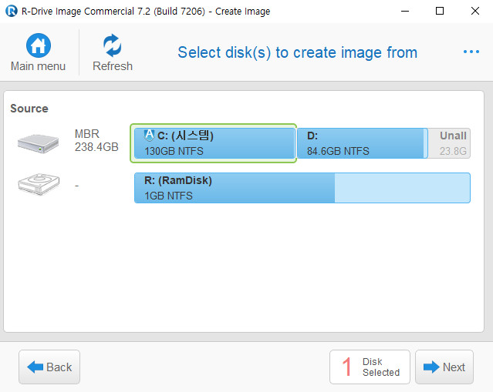Select the MBR 238.4GB hard disk icon

click(38, 144)
